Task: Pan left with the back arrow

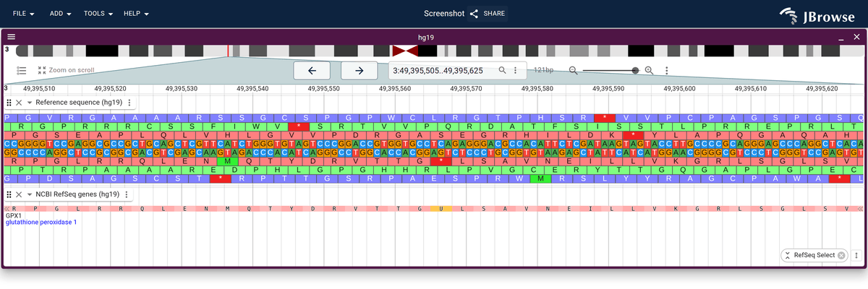Action: point(312,70)
